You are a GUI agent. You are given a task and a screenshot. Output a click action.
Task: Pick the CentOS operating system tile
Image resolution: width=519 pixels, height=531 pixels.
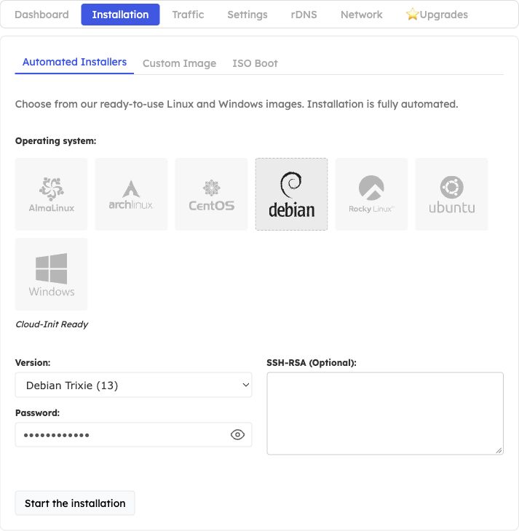click(x=211, y=194)
